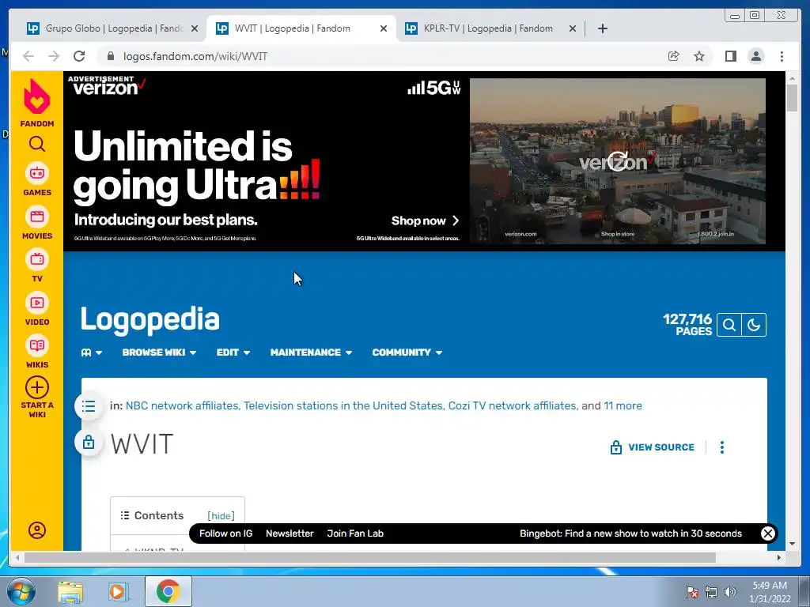Open the user profile icon in sidebar

[x=36, y=530]
